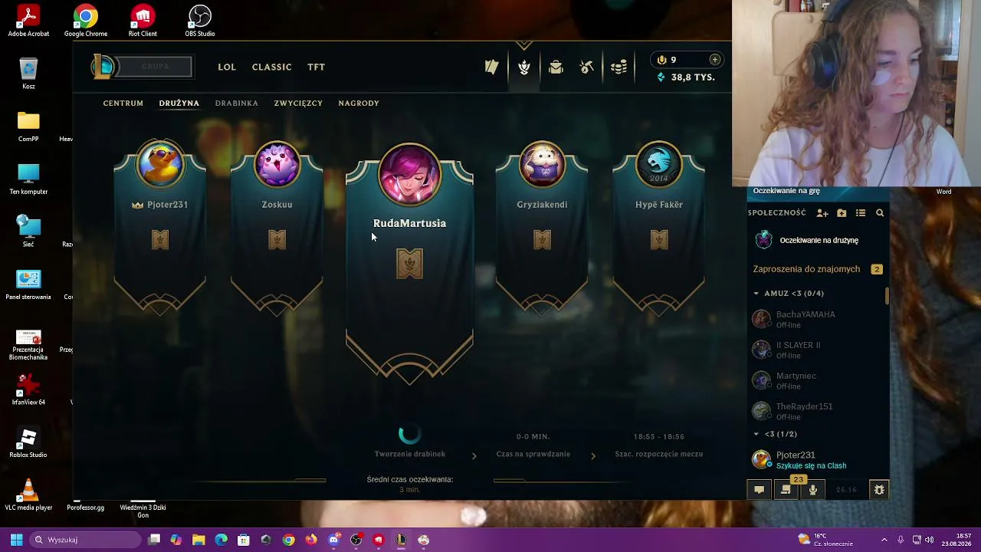This screenshot has height=552, width=981.
Task: Open the CENTRUM tab
Action: [x=123, y=103]
